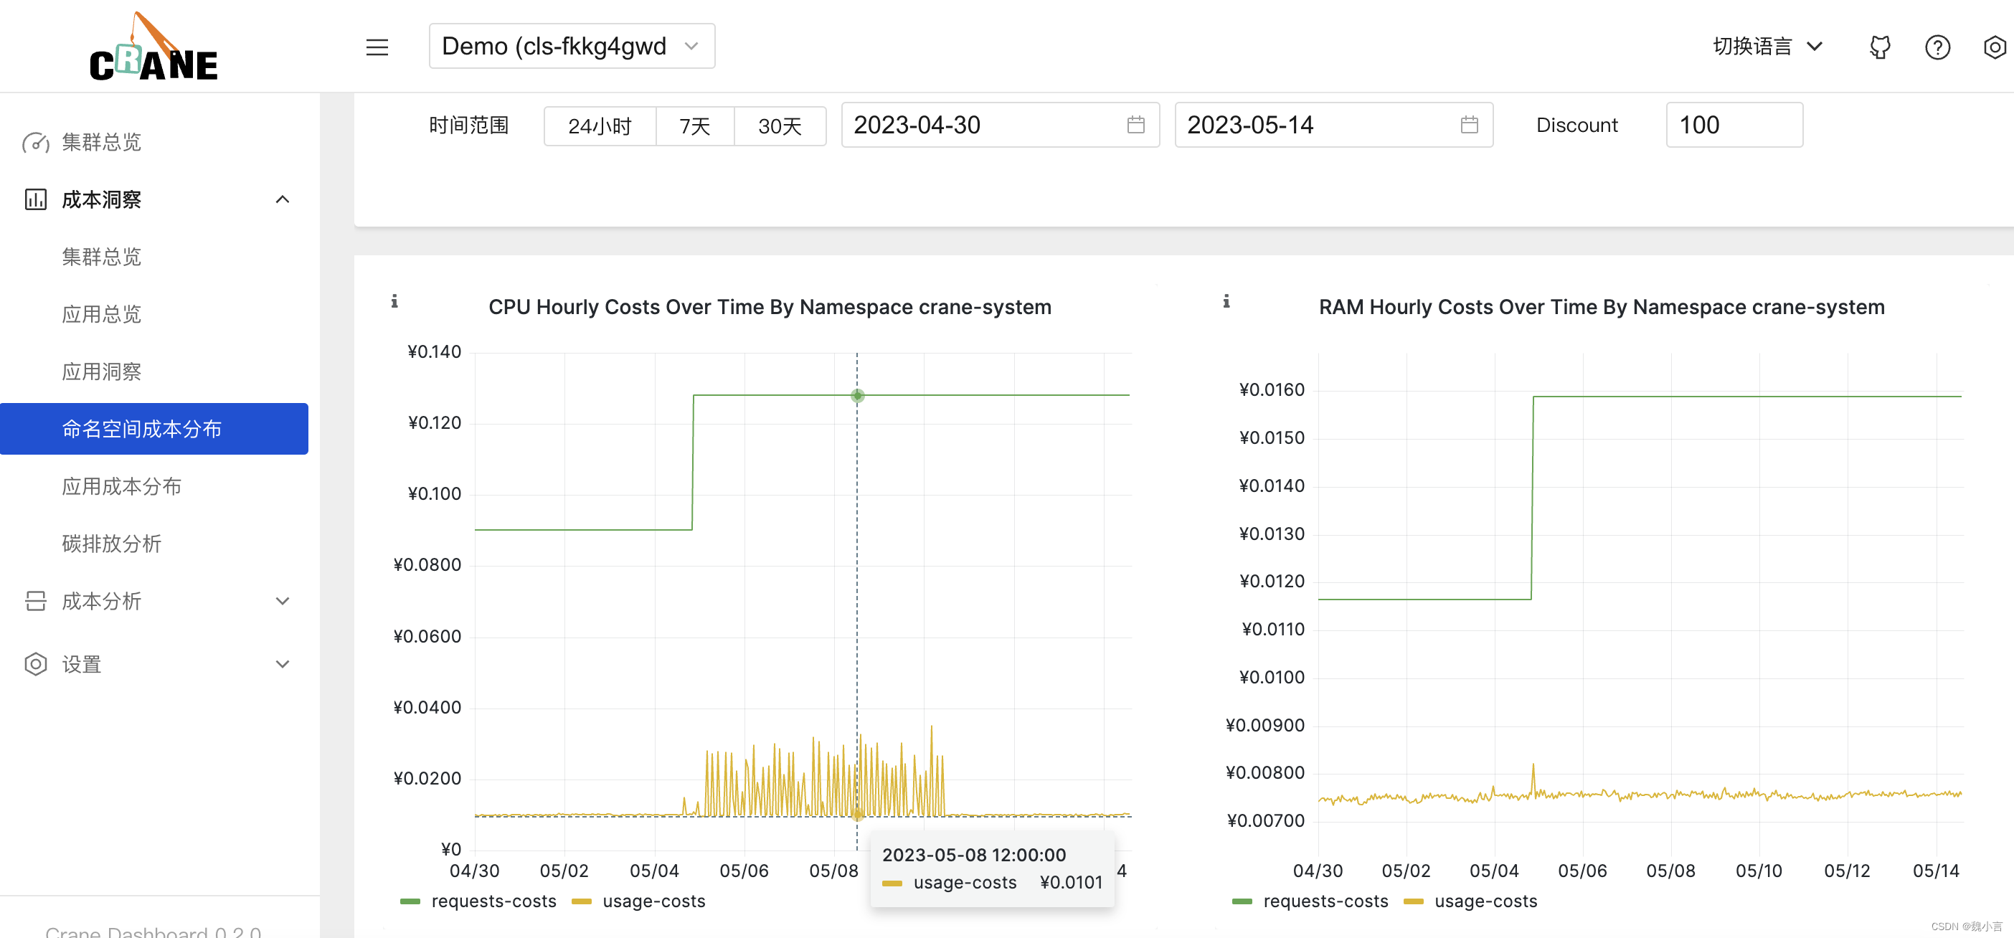
Task: Open 应用成本分布 menu item
Action: click(x=154, y=486)
